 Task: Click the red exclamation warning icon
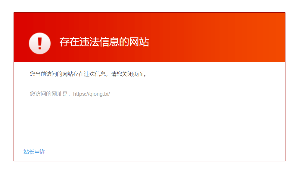tap(40, 43)
